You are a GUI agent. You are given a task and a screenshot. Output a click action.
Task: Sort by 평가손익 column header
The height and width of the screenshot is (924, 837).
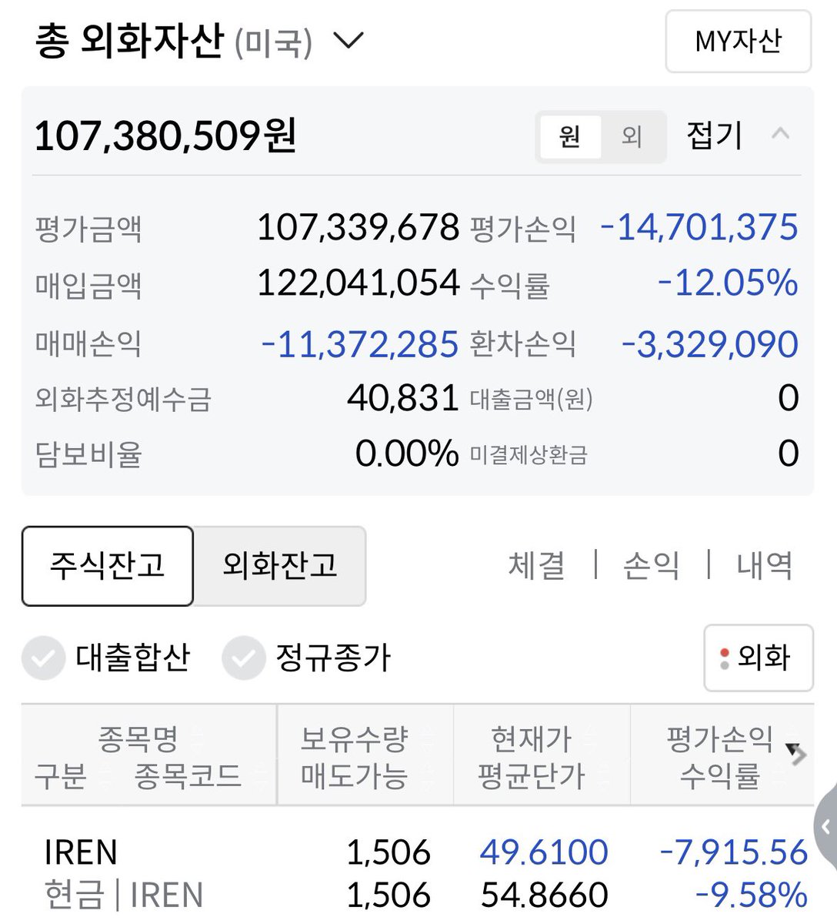point(720,739)
